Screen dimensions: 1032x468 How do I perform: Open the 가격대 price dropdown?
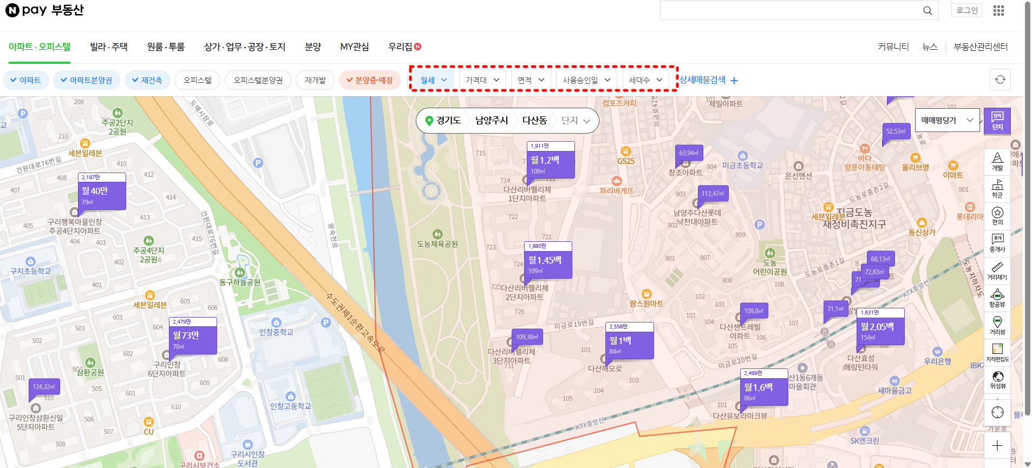tap(482, 80)
